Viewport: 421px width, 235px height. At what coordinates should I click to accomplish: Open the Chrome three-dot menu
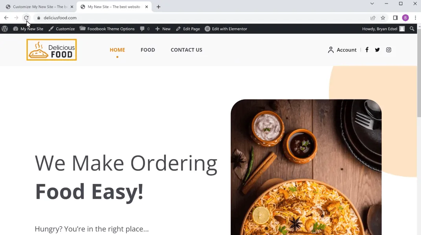tap(415, 18)
